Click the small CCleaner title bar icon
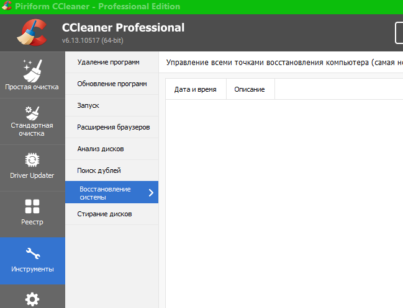The image size is (403, 308). [x=6, y=6]
